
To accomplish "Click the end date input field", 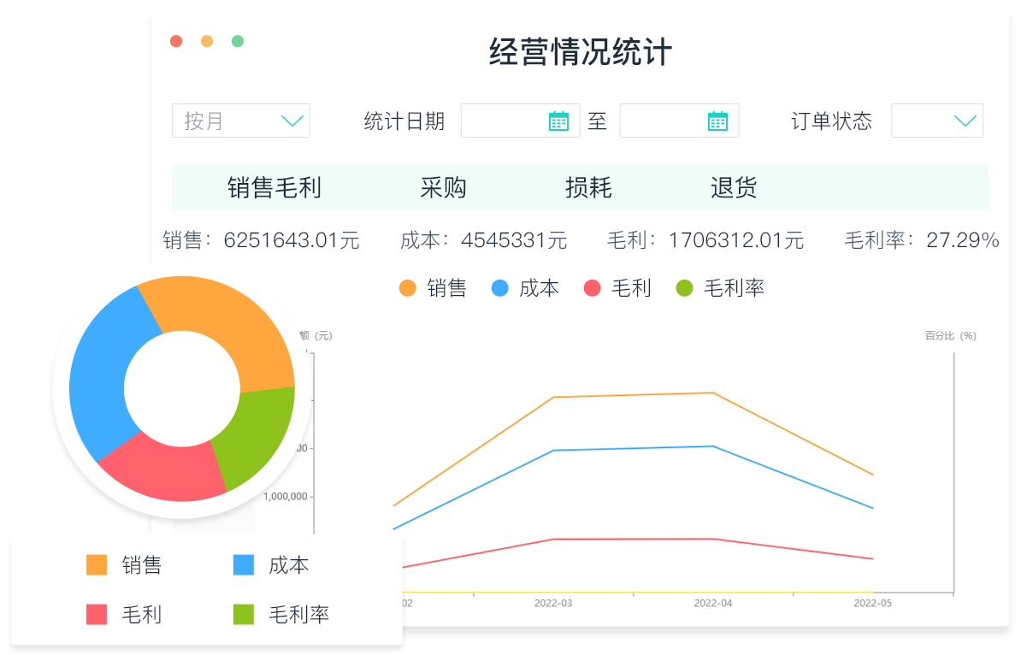I will coord(664,121).
